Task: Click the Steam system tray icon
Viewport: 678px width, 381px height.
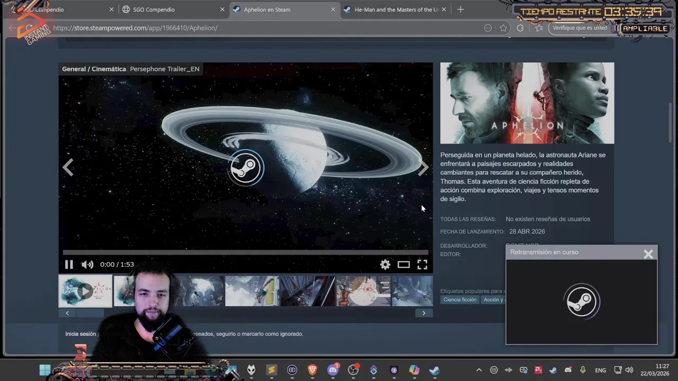Action: click(553, 370)
